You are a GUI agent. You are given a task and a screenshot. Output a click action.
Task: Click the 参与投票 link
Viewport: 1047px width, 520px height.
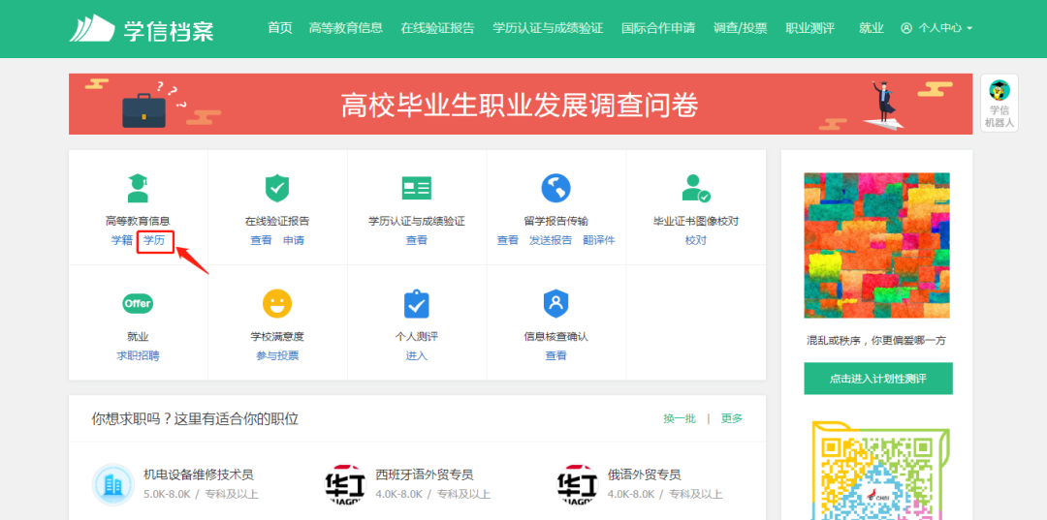277,355
